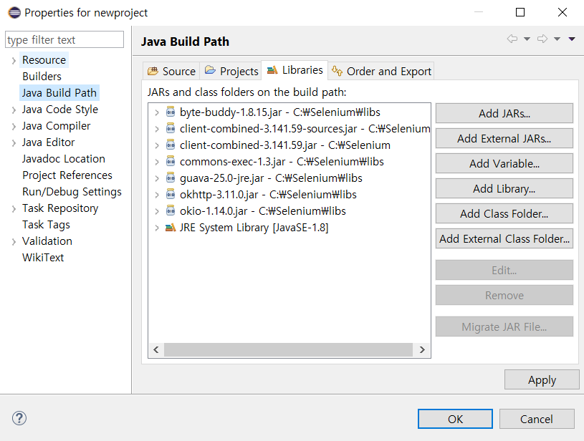Click the right arrow of horizontal scrollbar

422,349
